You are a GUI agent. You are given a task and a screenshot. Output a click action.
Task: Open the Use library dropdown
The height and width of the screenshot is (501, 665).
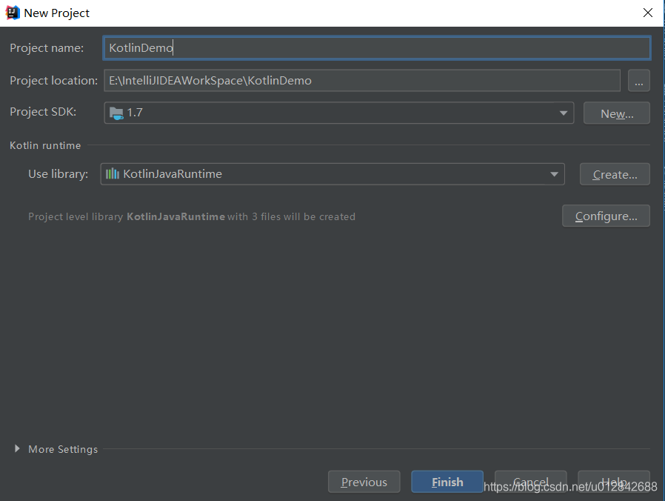332,174
